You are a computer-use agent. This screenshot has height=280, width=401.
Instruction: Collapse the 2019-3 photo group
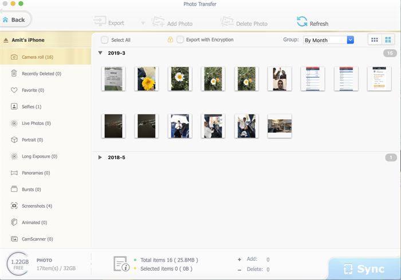(x=100, y=53)
